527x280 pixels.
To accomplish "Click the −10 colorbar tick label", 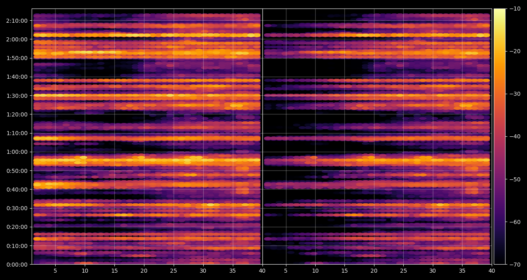I will point(514,9).
